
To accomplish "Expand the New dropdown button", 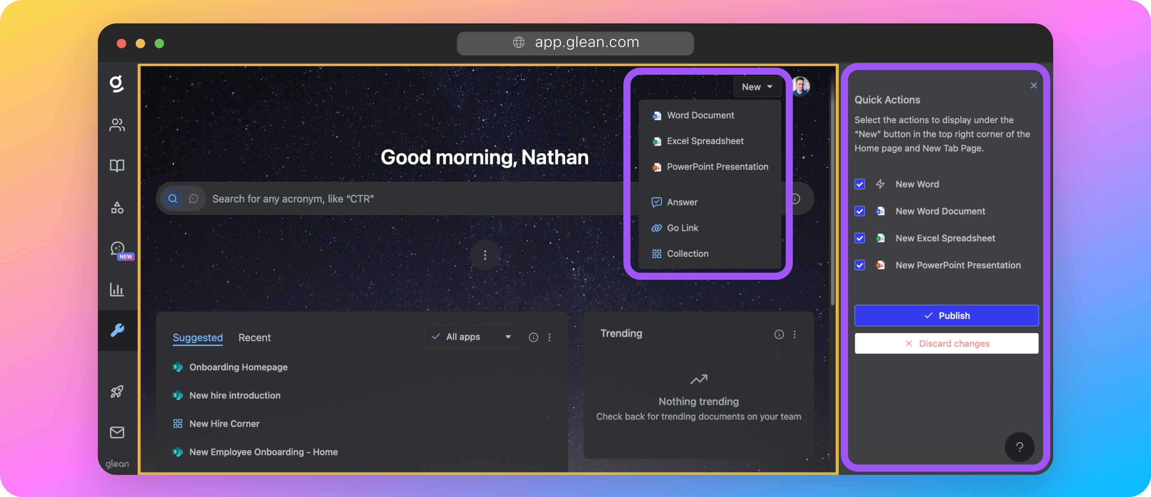I will coord(757,87).
